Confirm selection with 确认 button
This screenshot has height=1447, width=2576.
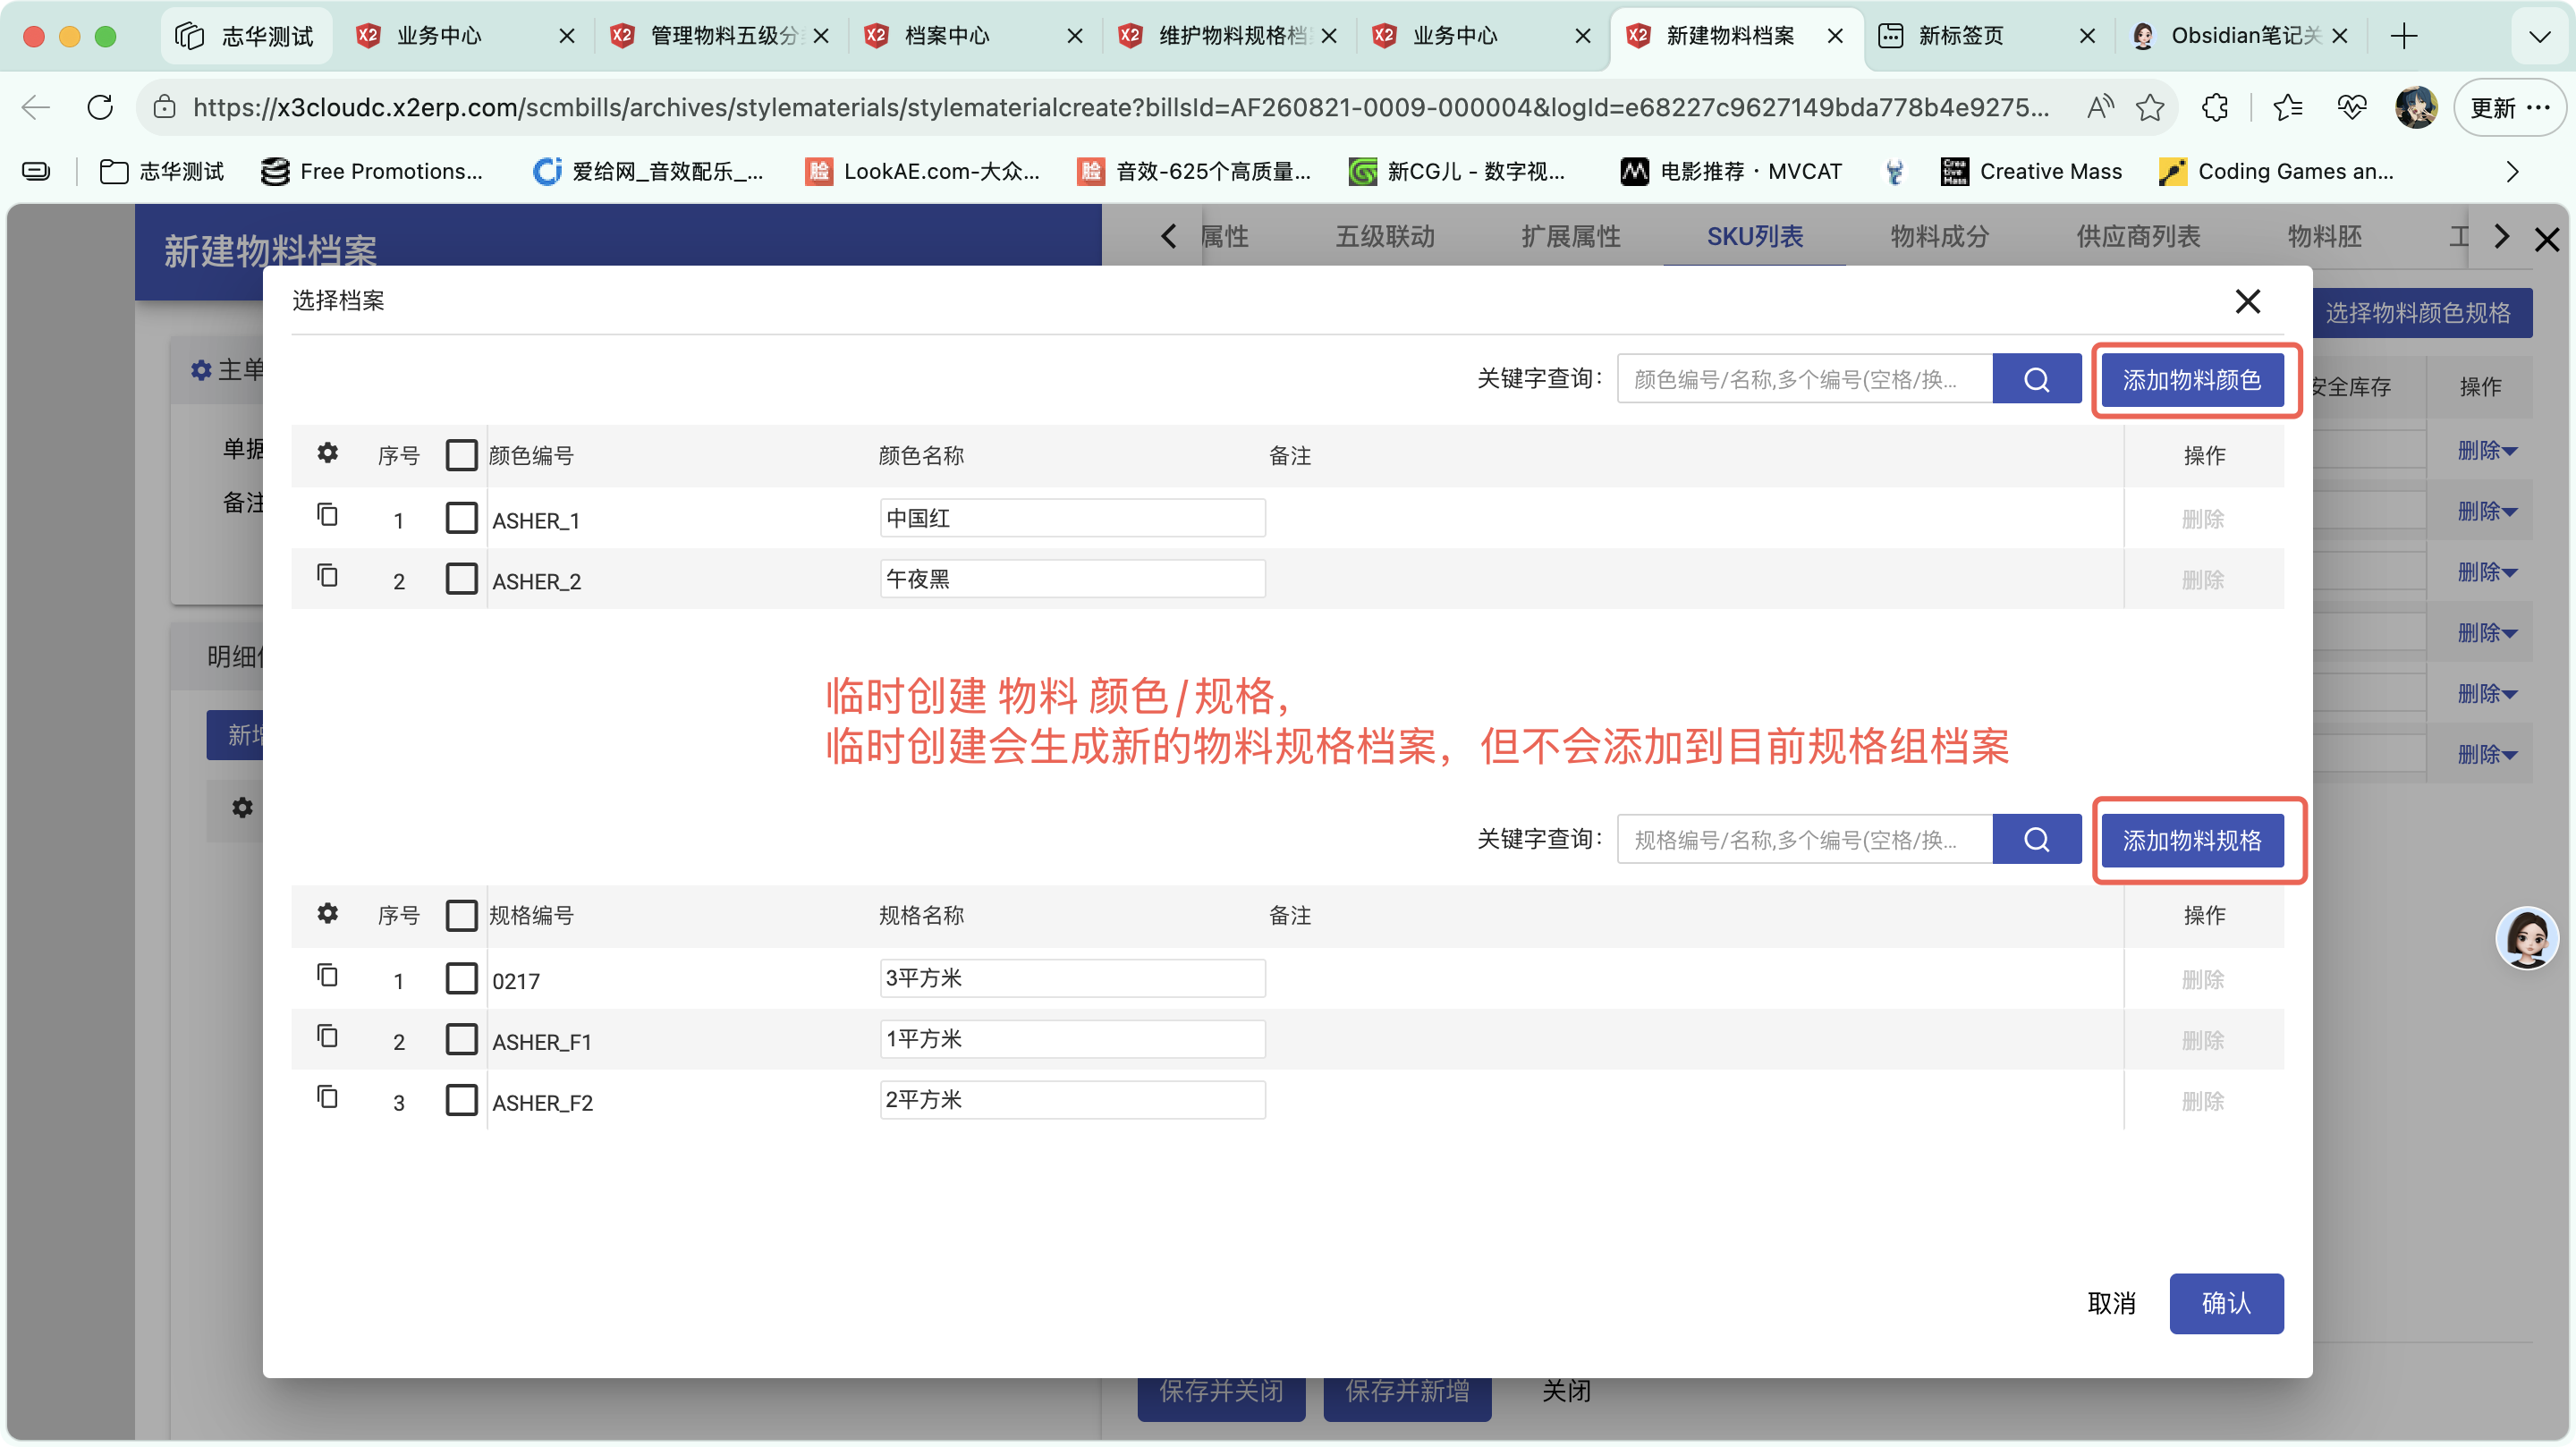(x=2226, y=1303)
